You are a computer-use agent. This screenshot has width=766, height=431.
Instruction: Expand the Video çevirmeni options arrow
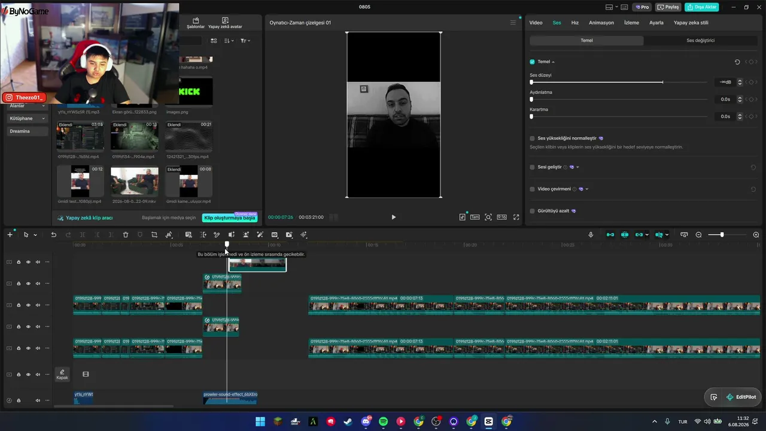coord(586,189)
